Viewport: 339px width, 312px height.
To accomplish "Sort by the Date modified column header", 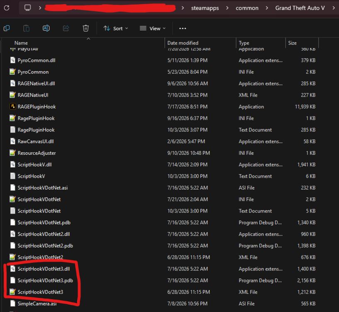I will pos(183,43).
